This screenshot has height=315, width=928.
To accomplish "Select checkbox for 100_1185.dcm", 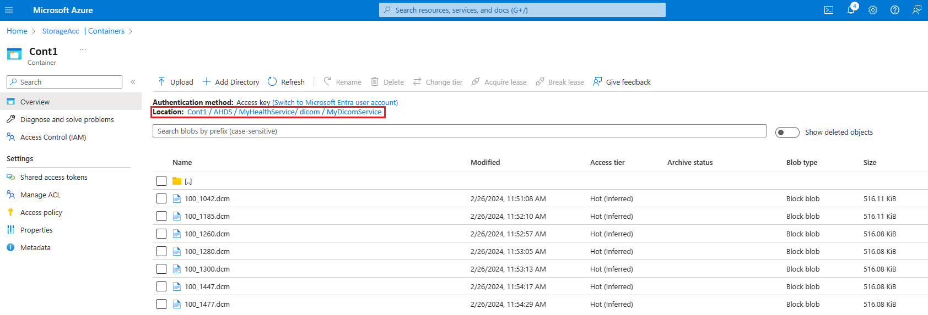I will 161,216.
